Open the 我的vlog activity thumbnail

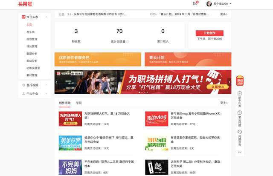click(156, 118)
